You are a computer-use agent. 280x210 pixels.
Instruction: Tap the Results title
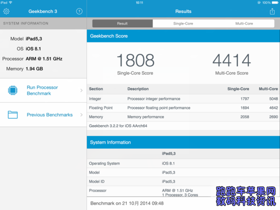[x=183, y=11]
